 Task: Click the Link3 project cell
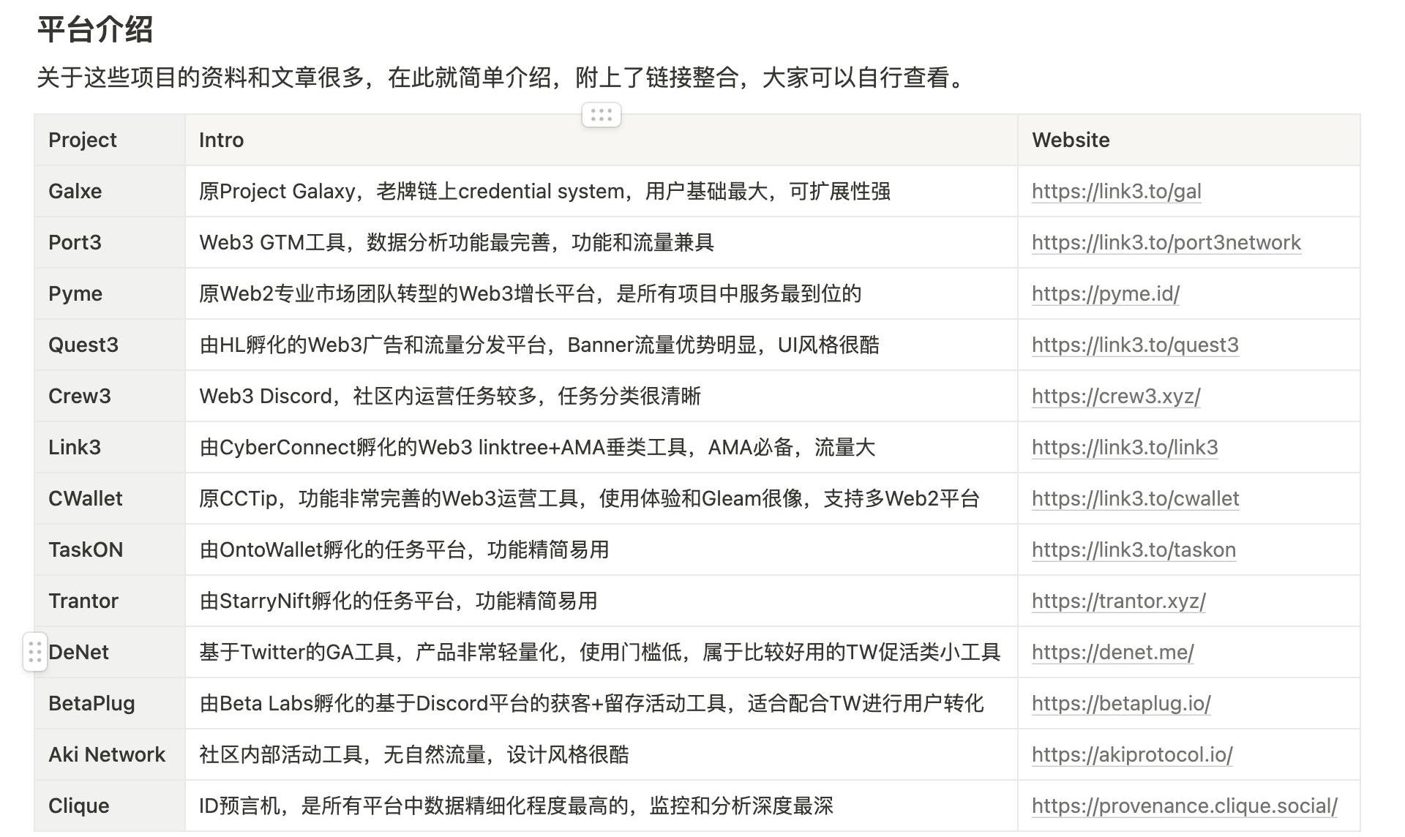(110, 447)
